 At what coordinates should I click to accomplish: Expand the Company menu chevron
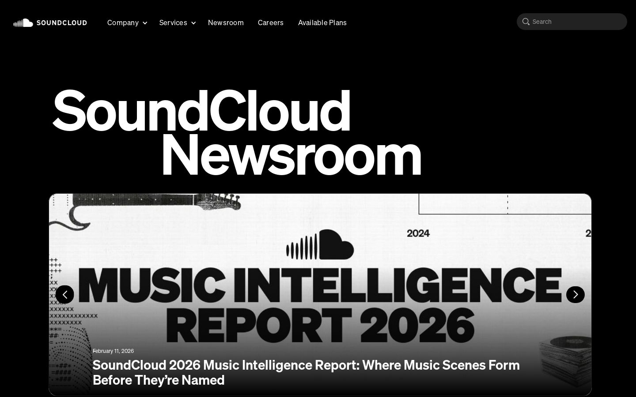click(x=145, y=23)
